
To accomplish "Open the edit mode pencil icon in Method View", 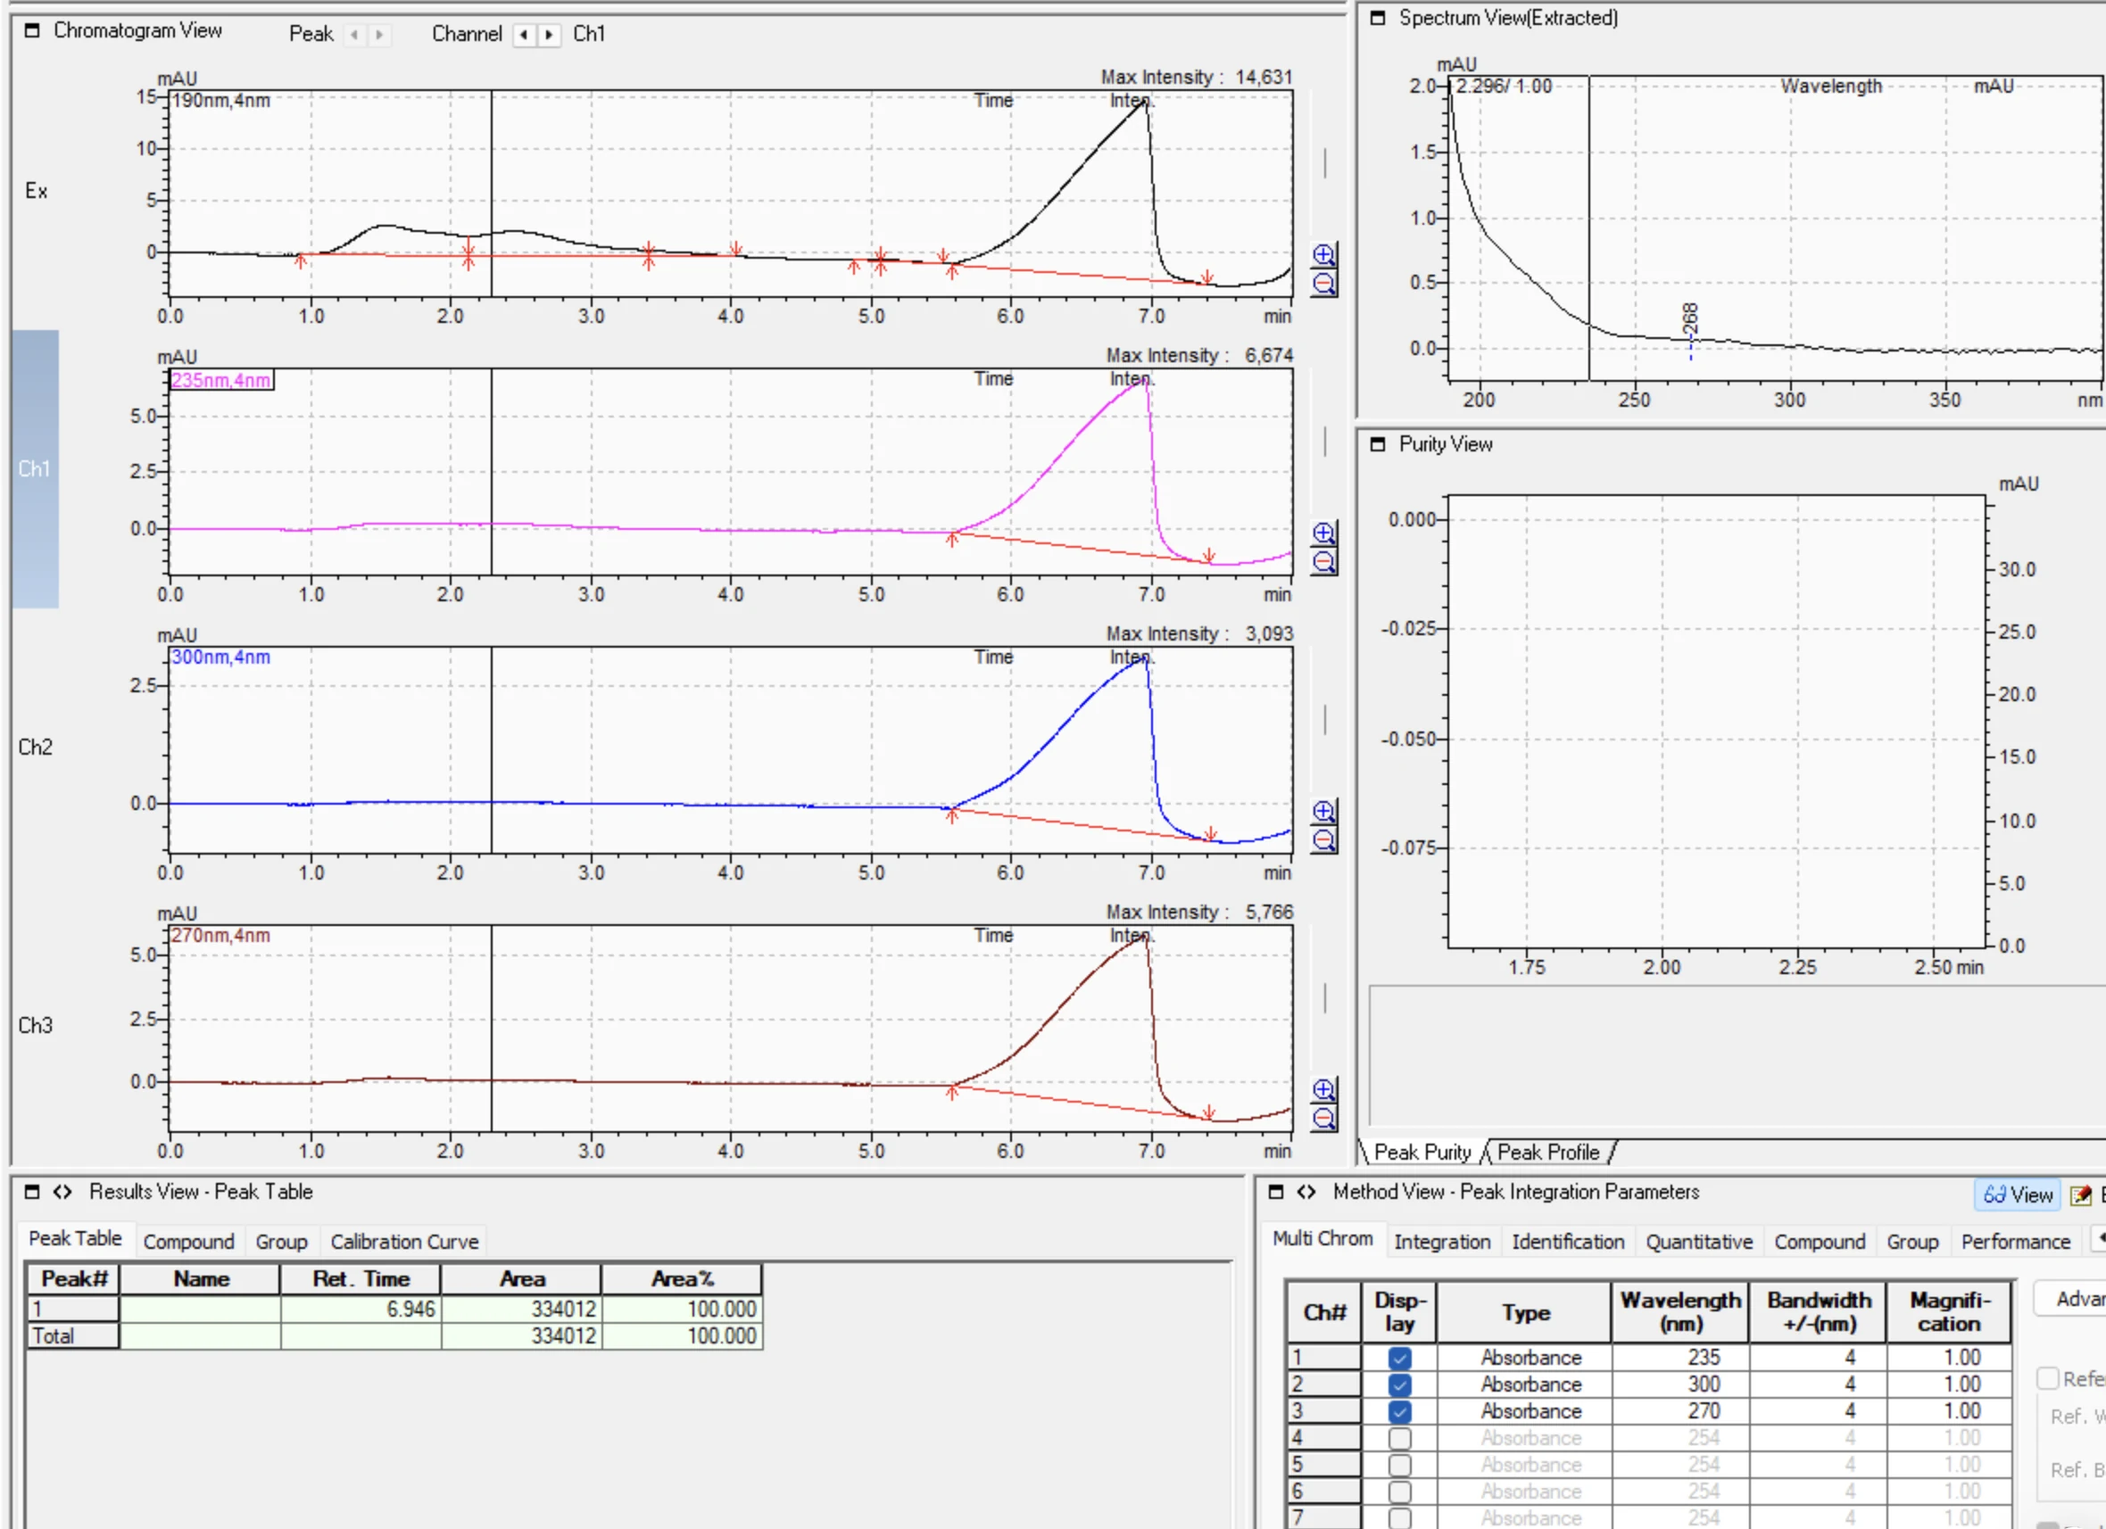I will click(2081, 1195).
